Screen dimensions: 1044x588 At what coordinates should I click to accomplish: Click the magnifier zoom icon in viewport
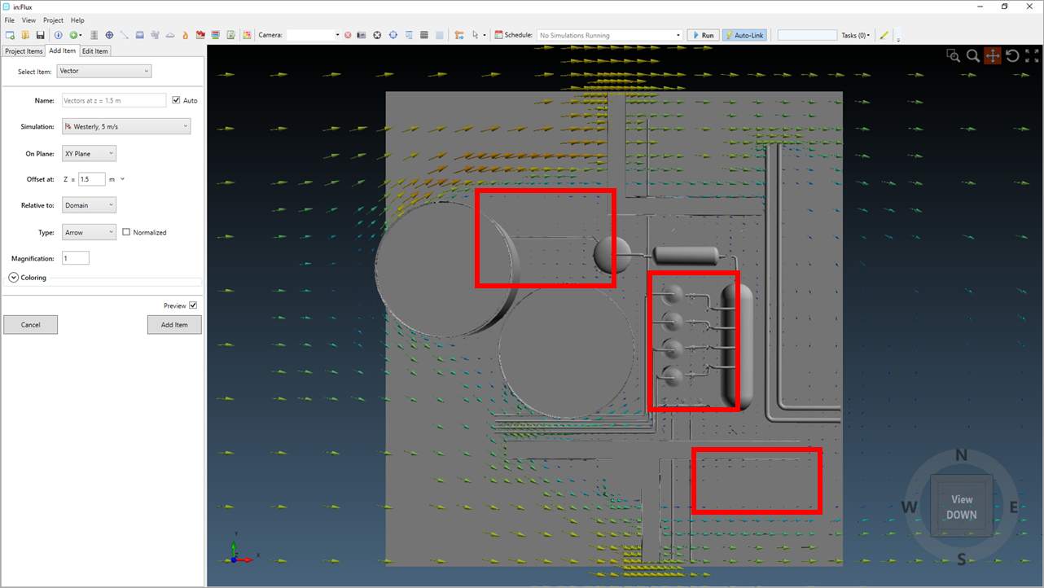pyautogui.click(x=972, y=55)
